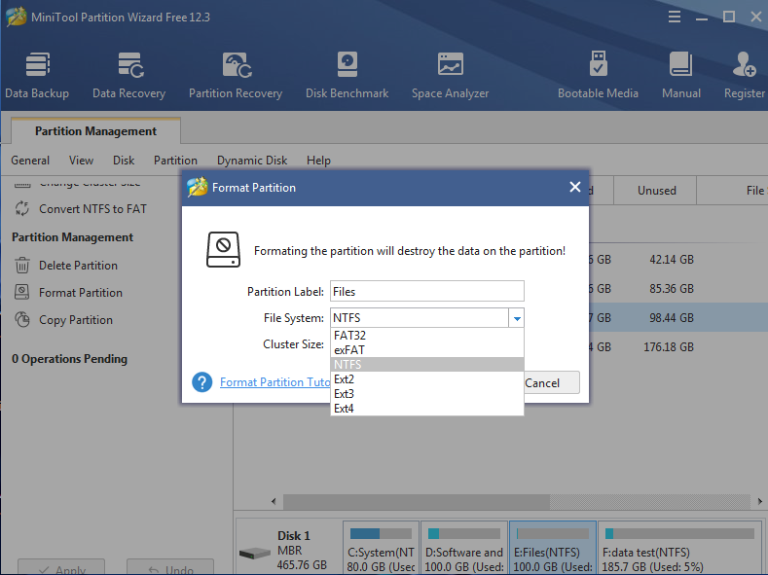Open the Data Backup tool
The image size is (768, 575).
pos(37,75)
